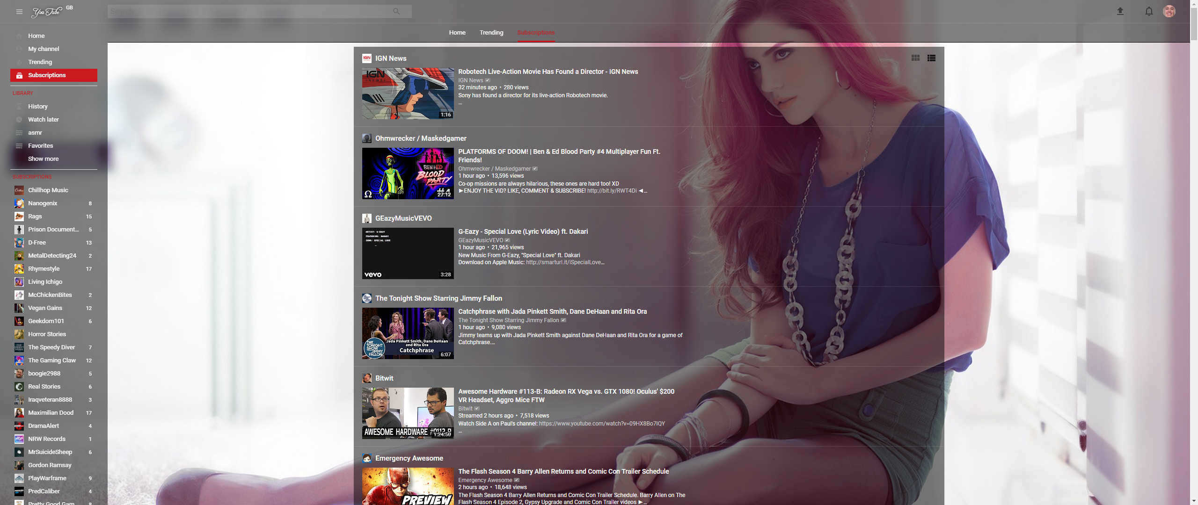Expand Show more in the sidebar library
1198x505 pixels.
pyautogui.click(x=43, y=159)
